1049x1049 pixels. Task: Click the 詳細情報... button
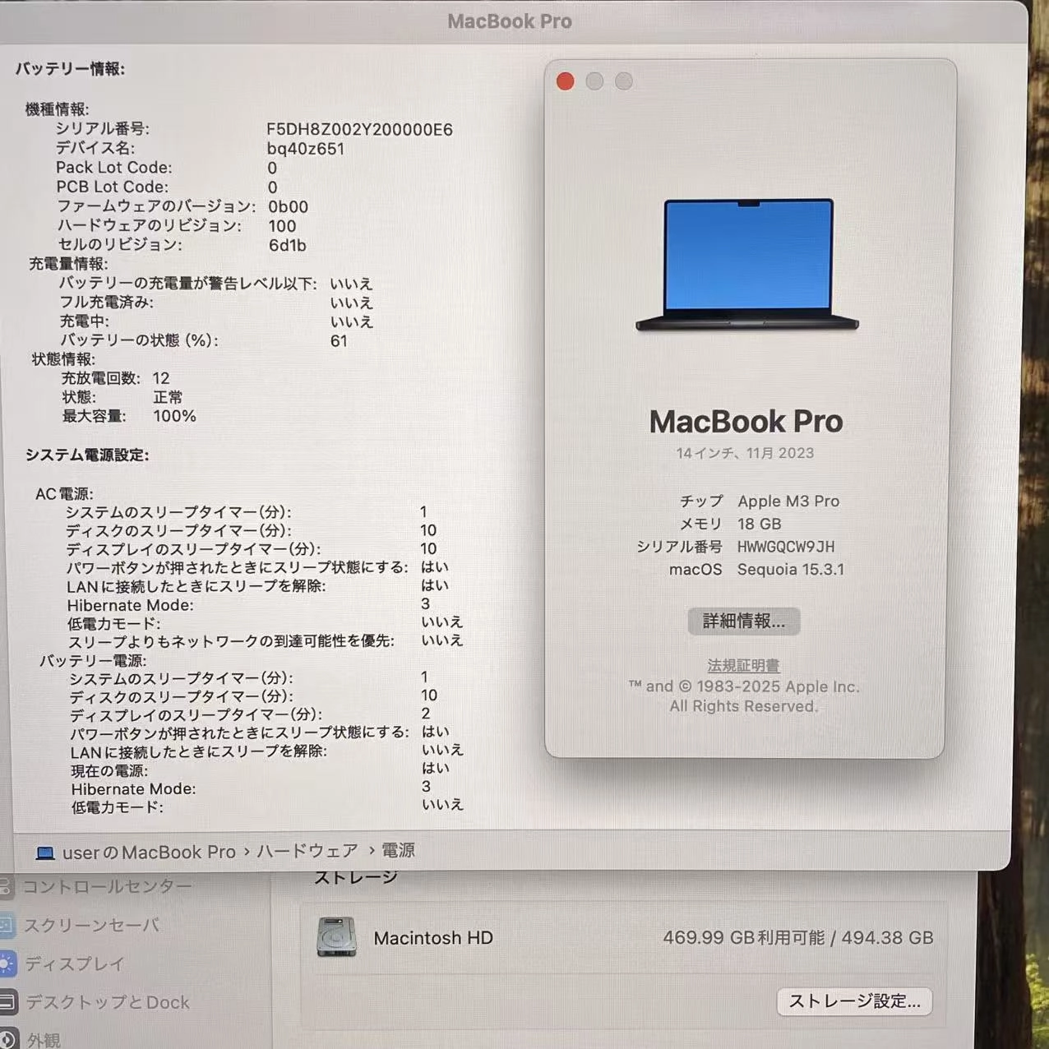click(x=743, y=621)
